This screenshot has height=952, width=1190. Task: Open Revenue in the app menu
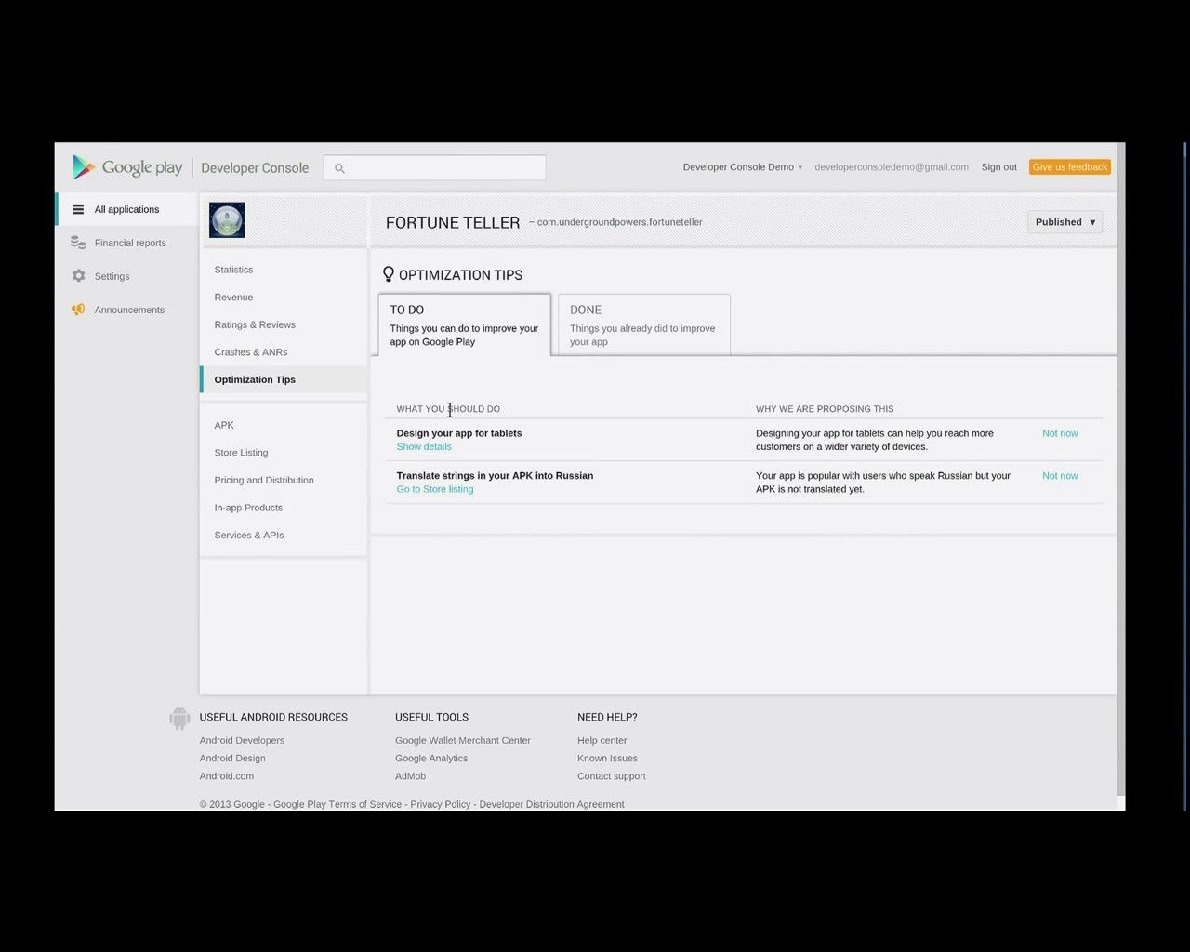click(x=233, y=297)
